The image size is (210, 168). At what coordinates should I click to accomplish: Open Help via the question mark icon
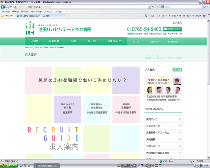click(x=204, y=16)
